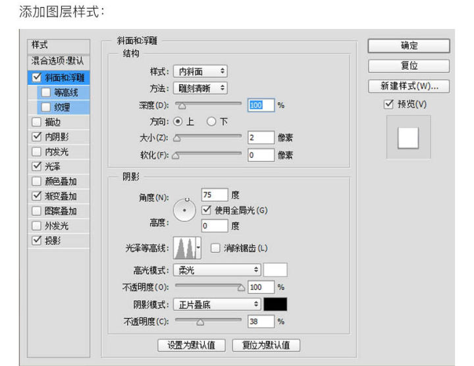This screenshot has height=366, width=474.
Task: Open the 样式 内斜面 dropdown
Action: point(201,70)
